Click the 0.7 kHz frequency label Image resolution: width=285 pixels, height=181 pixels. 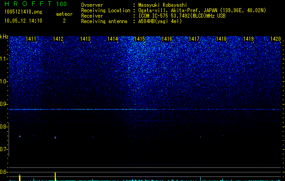click(4, 150)
